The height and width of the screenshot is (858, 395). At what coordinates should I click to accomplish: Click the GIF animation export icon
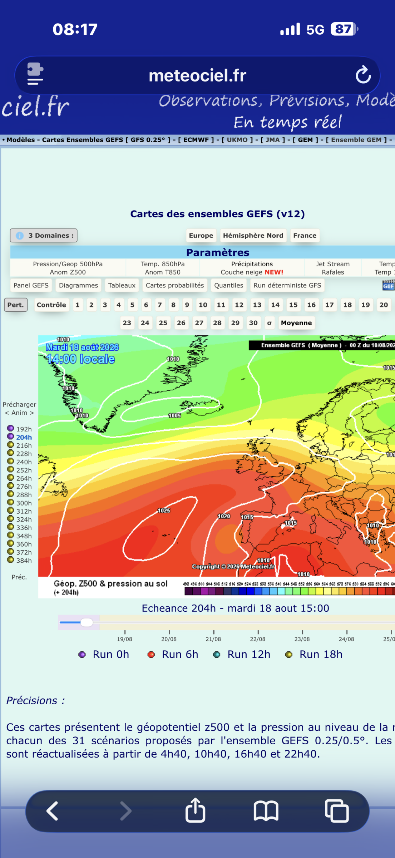(388, 285)
